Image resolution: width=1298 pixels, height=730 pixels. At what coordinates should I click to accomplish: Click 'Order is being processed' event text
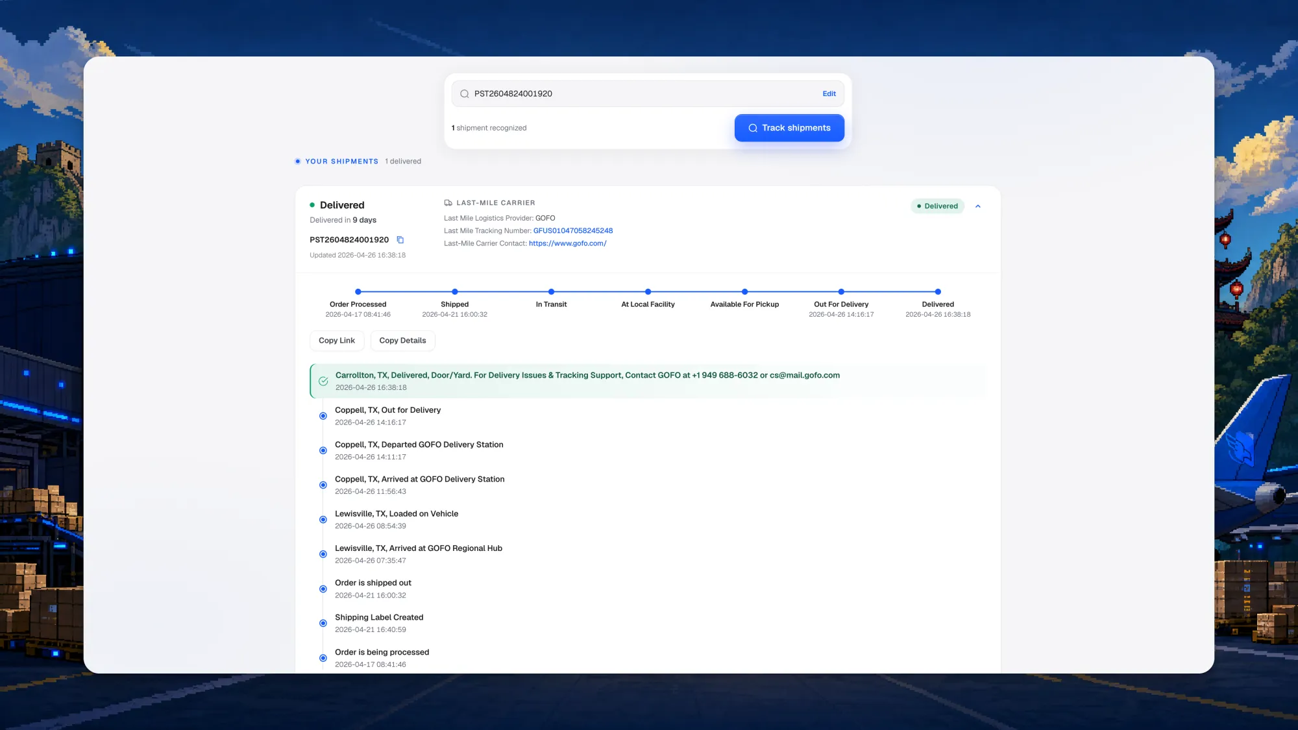382,653
